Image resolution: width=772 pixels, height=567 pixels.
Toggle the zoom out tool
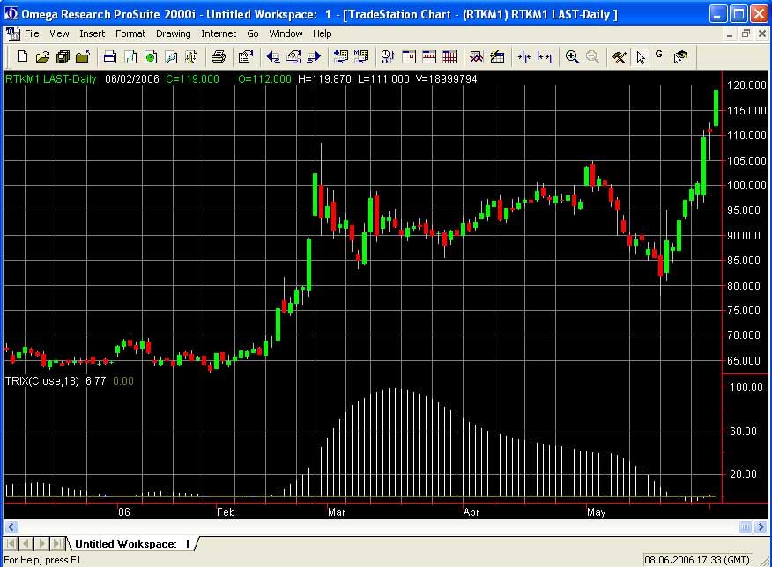pyautogui.click(x=590, y=56)
